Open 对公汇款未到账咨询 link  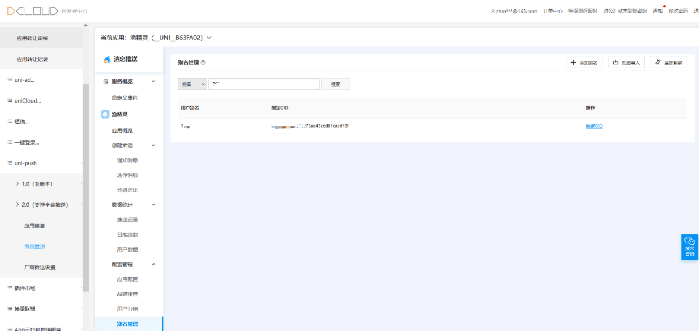pos(625,11)
